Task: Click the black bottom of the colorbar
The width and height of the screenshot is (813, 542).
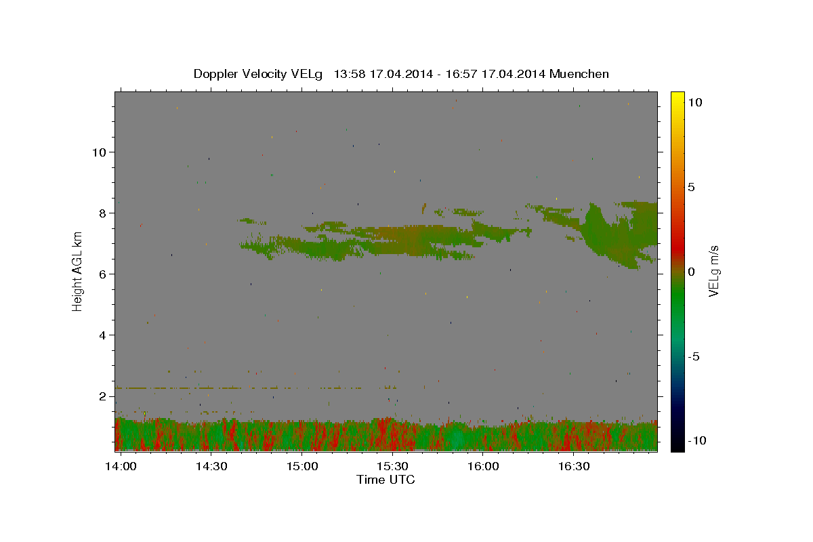Action: tap(677, 445)
